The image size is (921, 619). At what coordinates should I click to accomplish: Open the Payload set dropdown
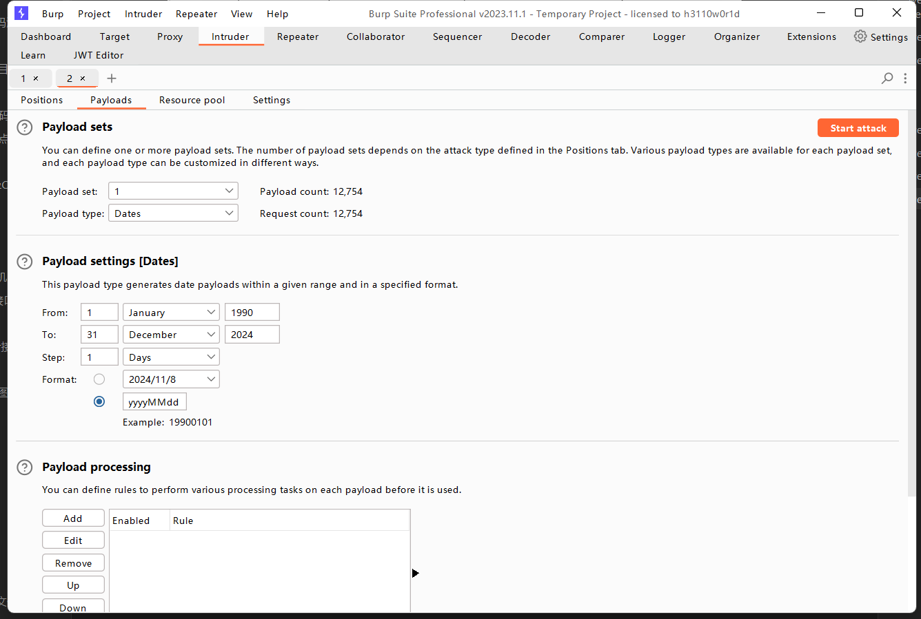(173, 191)
